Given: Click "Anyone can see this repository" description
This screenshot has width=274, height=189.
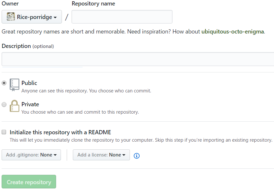Looking at the screenshot, I should (86, 91).
